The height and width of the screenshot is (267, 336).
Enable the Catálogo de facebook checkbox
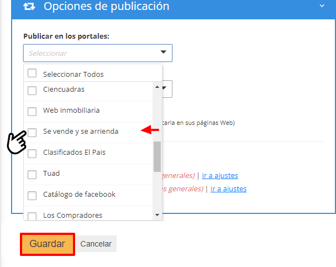coord(32,195)
